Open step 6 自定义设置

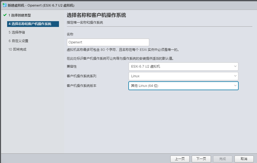pos(18,41)
